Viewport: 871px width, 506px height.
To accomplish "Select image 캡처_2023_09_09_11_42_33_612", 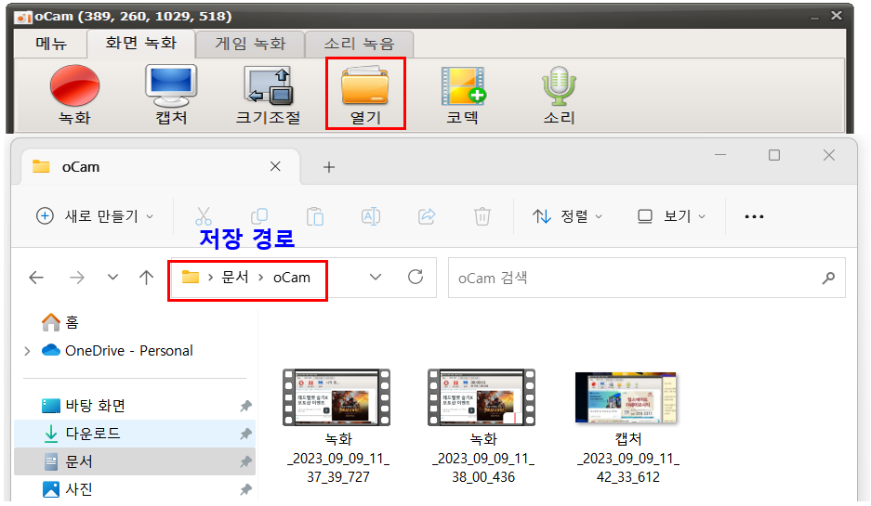I will 627,426.
